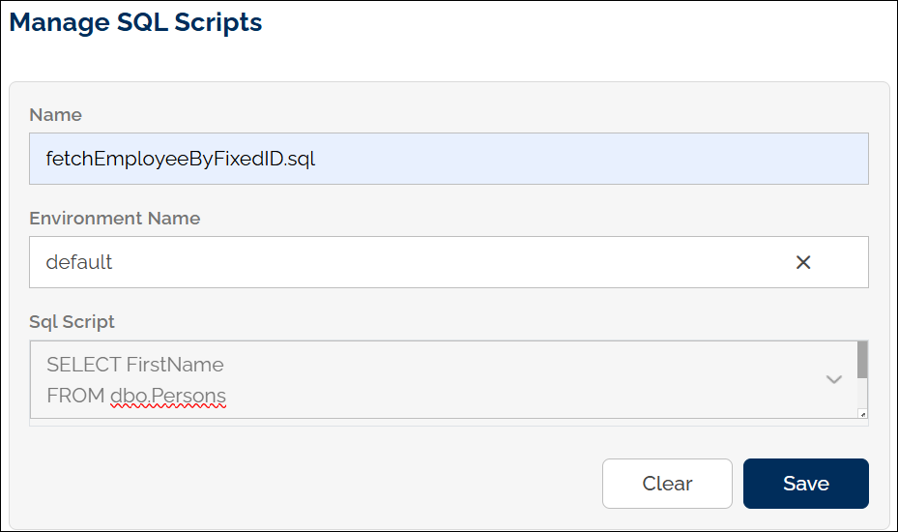
Task: Click the "Name" field label
Action: (x=56, y=115)
